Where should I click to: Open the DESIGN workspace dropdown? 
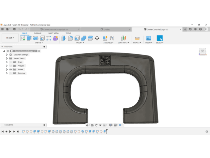point(10,38)
